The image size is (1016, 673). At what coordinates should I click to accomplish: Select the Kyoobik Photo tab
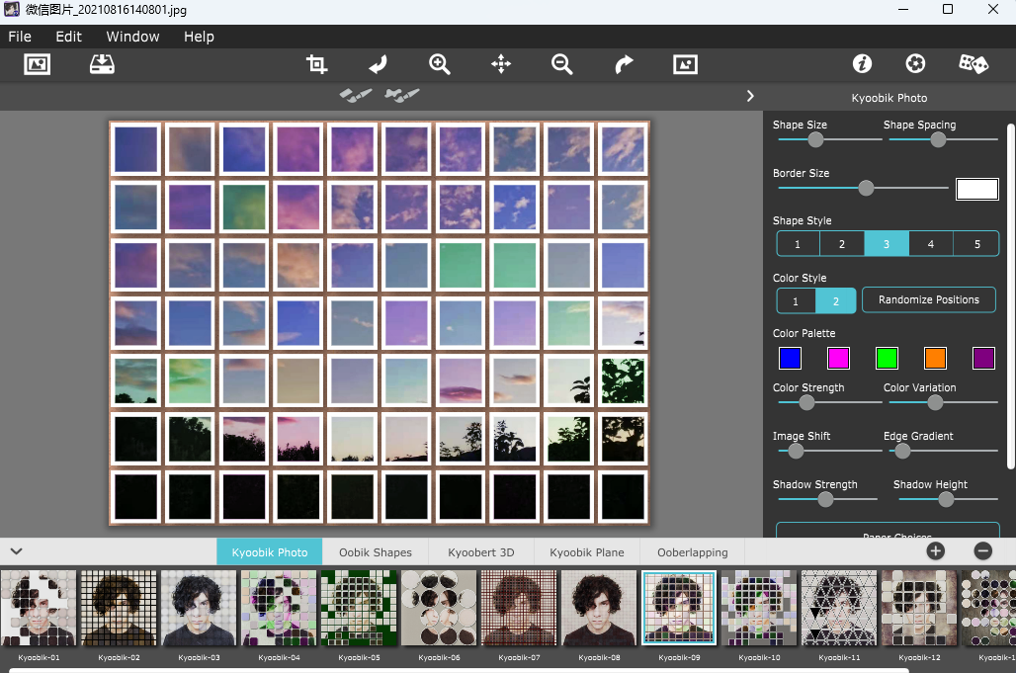pos(270,551)
